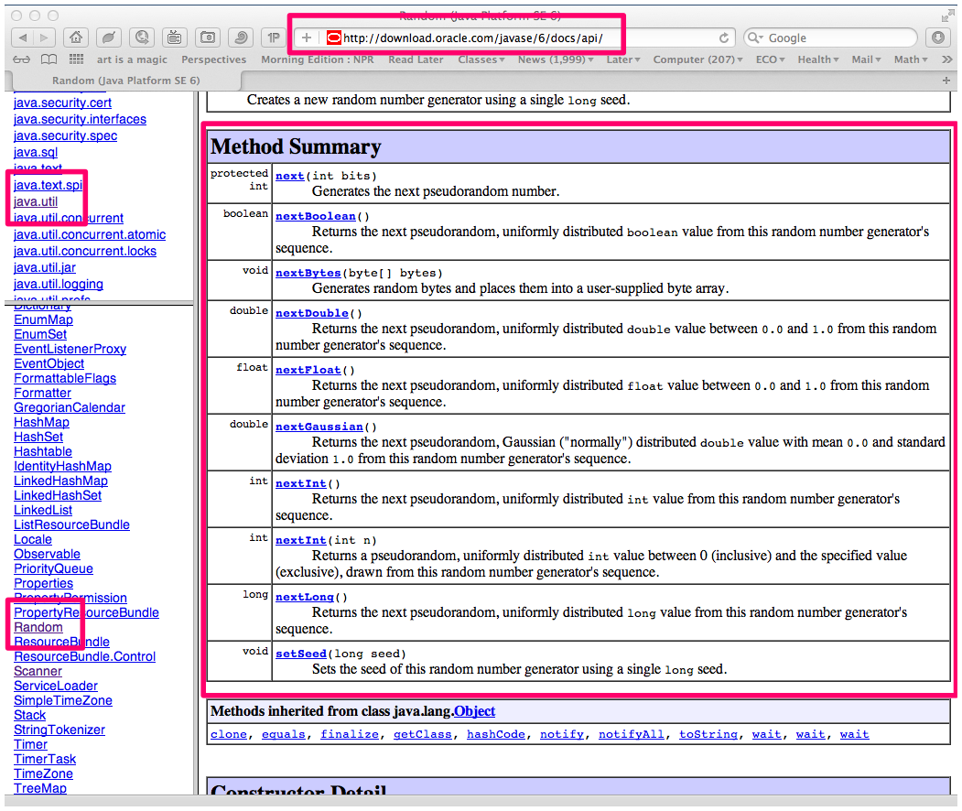This screenshot has height=811, width=962.
Task: Expand the Computer (207) bookmarks folder
Action: [x=697, y=59]
